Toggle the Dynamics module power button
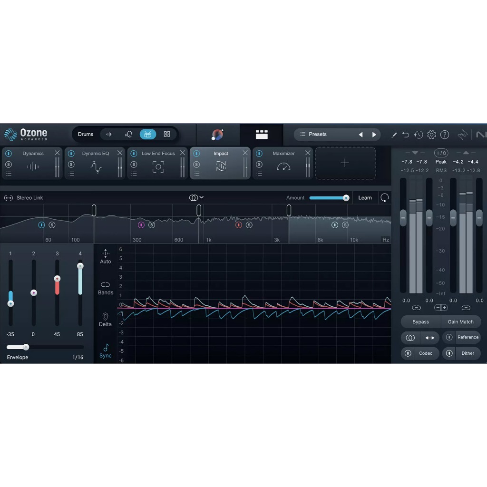The image size is (487, 487). click(x=9, y=154)
